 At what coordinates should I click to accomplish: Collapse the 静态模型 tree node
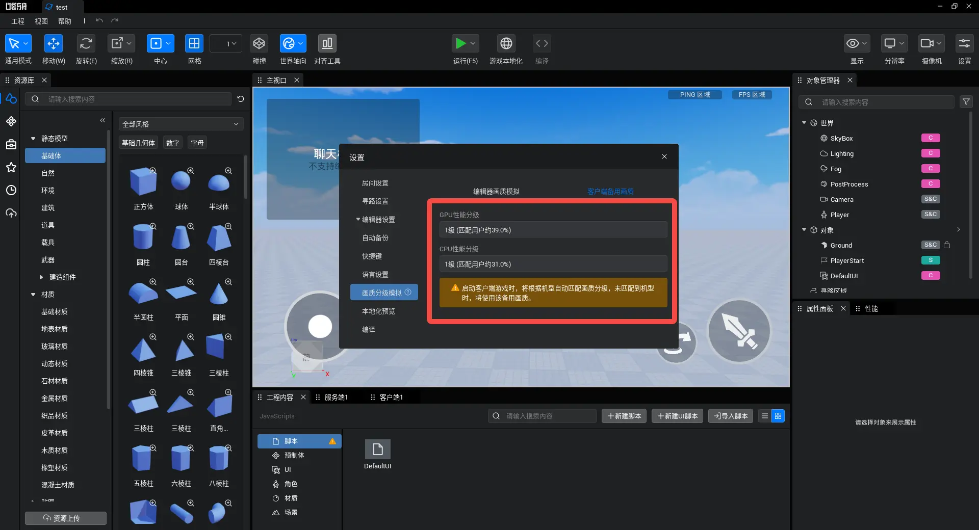33,138
